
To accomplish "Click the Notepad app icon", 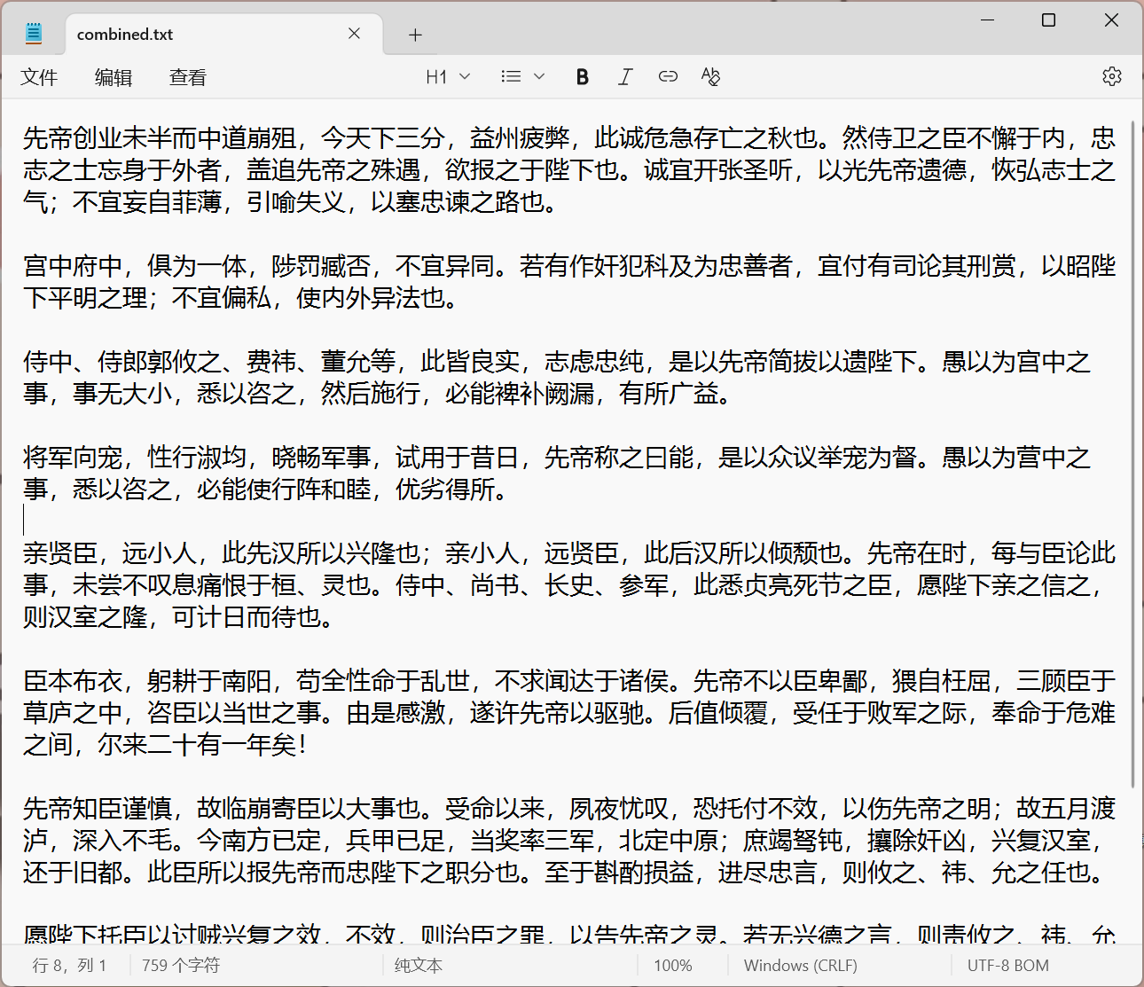I will 33,32.
